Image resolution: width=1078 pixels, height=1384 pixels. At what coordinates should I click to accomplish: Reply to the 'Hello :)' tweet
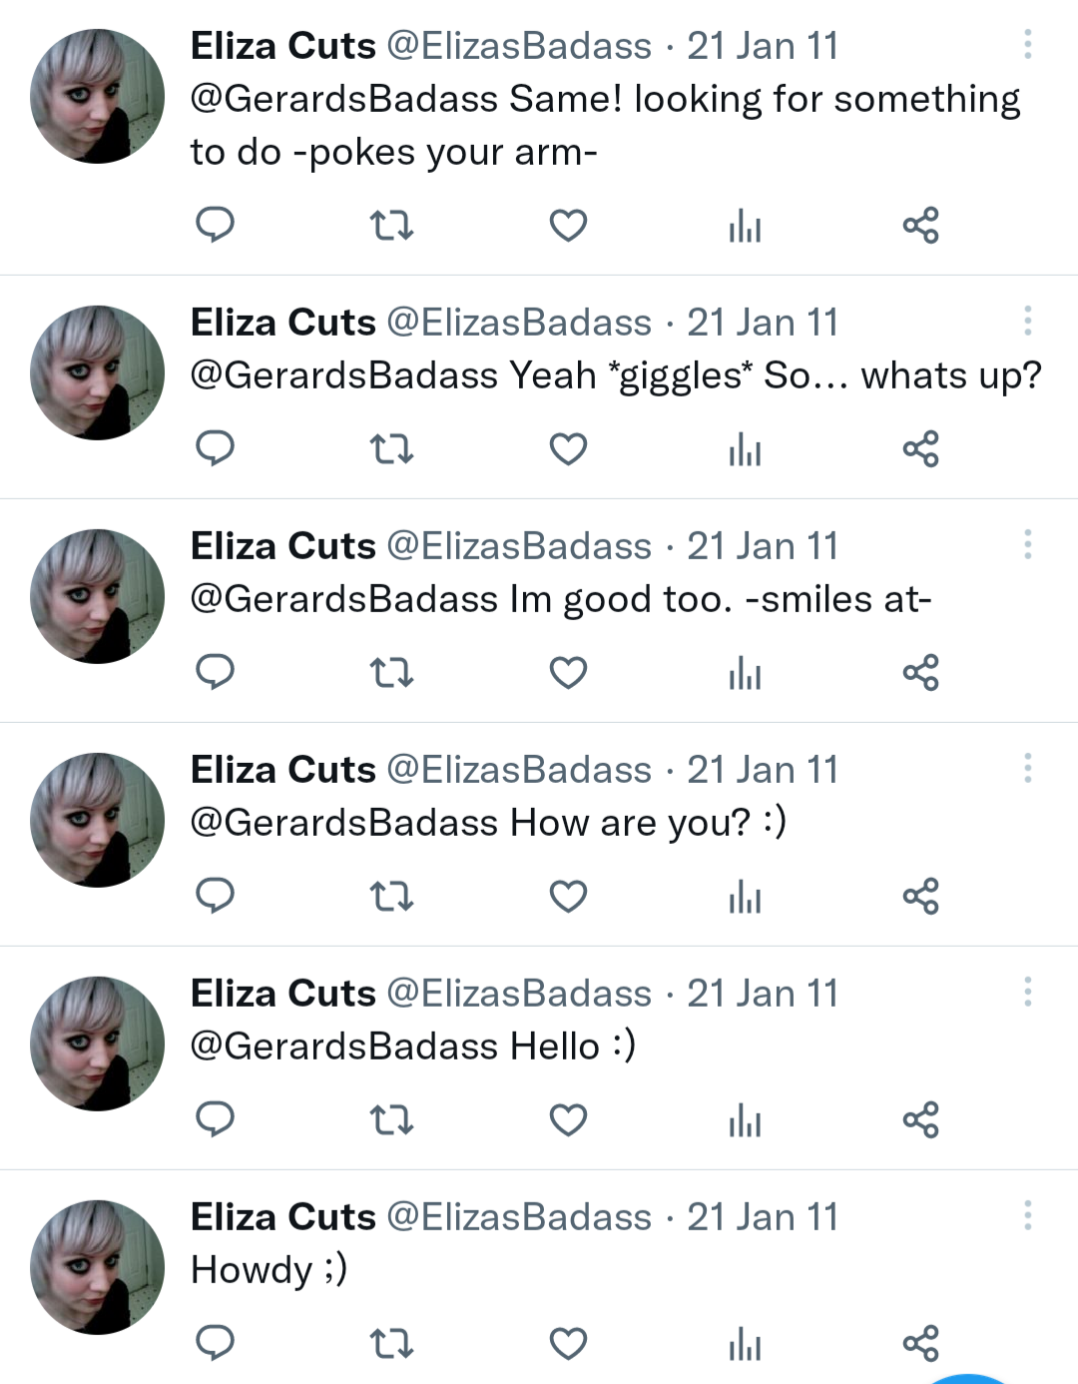(215, 1119)
